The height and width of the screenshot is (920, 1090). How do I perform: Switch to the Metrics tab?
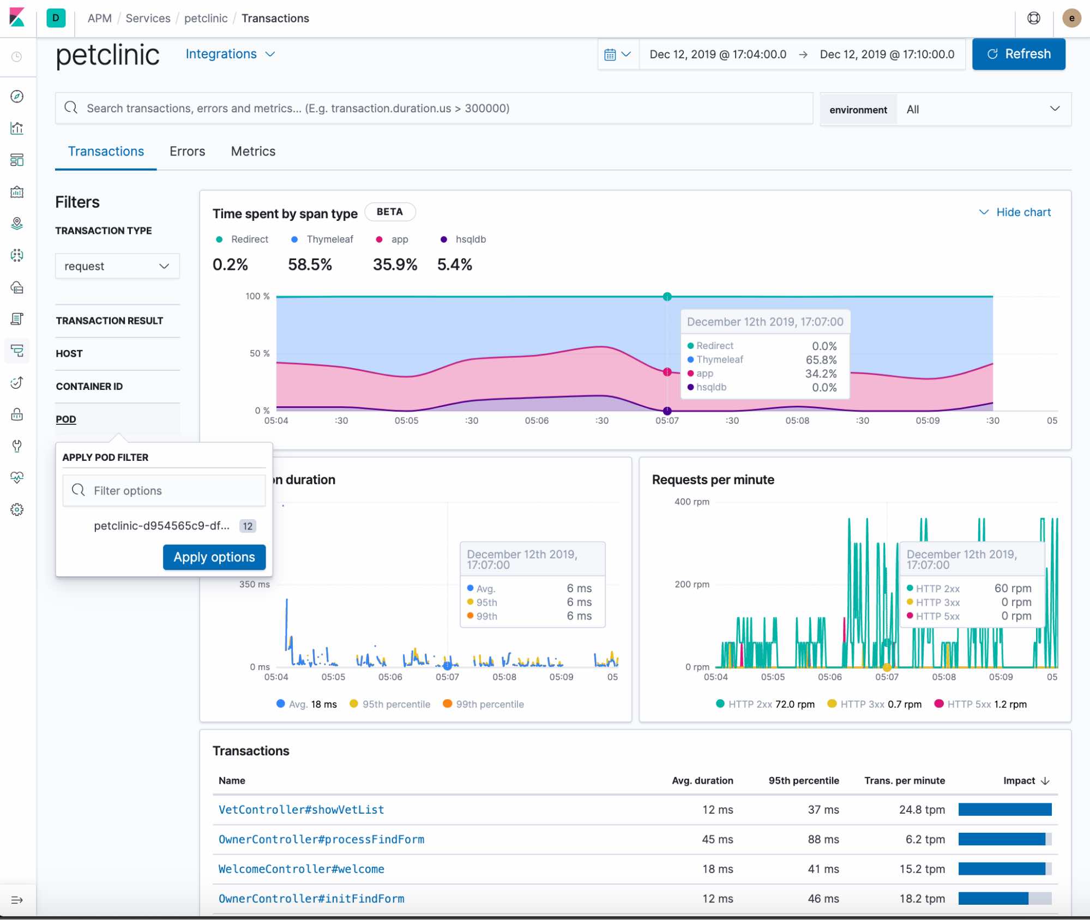pyautogui.click(x=252, y=151)
